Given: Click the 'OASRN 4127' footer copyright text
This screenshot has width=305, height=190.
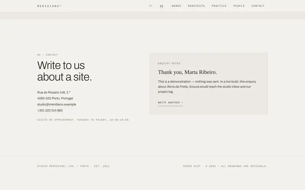Looking at the screenshot, I should tap(225, 166).
